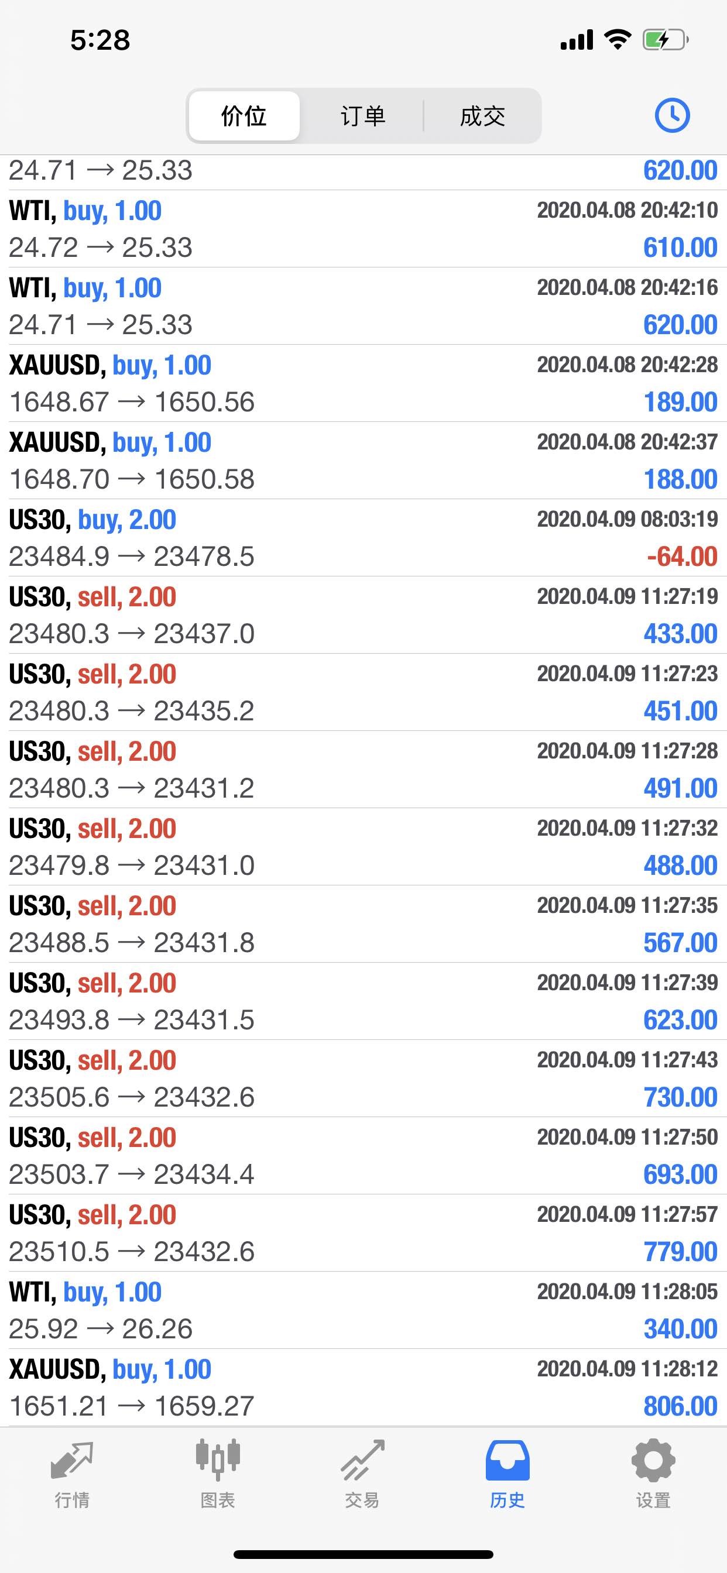Open US30 sell trade at 11:27:43
727x1573 pixels.
(364, 1079)
